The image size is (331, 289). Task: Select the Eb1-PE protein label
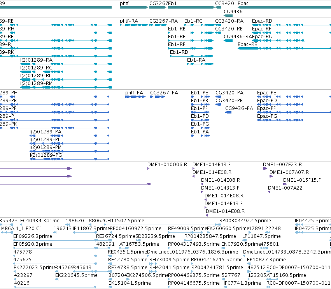pyautogui.click(x=200, y=93)
